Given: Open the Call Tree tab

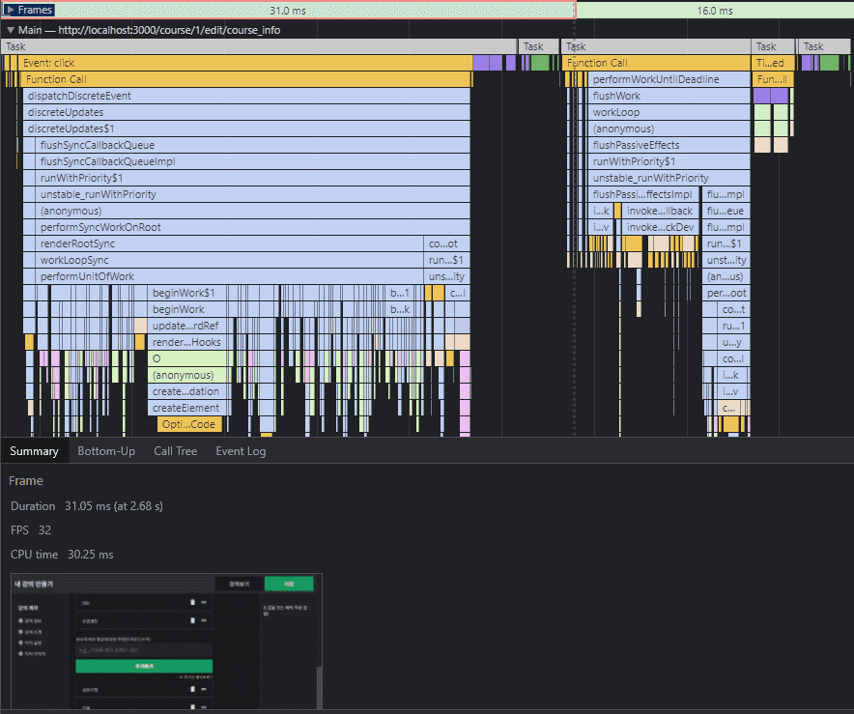Looking at the screenshot, I should click(x=175, y=451).
